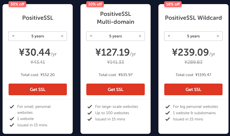This screenshot has height=136, width=230.
Task: Buy PositiveSSL Wildcard via Get SSL
Action: click(193, 89)
